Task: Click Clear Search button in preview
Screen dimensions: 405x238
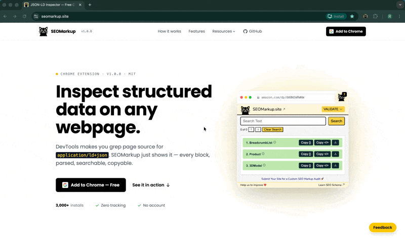Action: pos(272,129)
